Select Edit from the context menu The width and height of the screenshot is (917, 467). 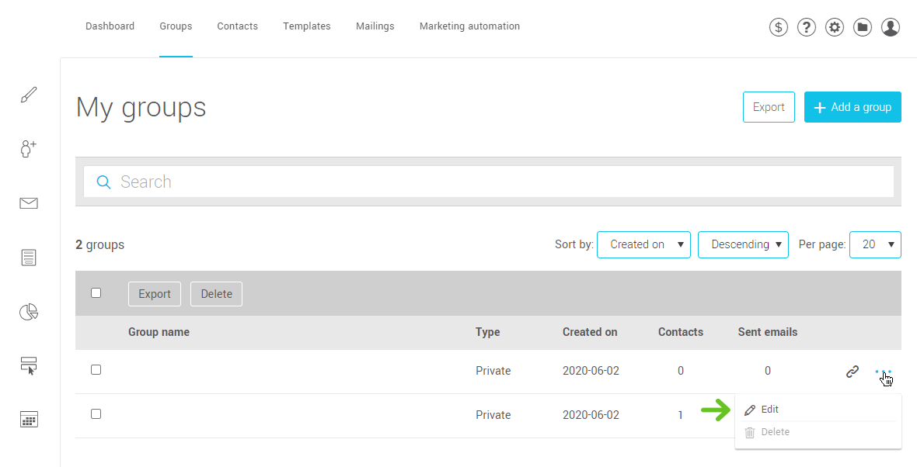point(769,410)
